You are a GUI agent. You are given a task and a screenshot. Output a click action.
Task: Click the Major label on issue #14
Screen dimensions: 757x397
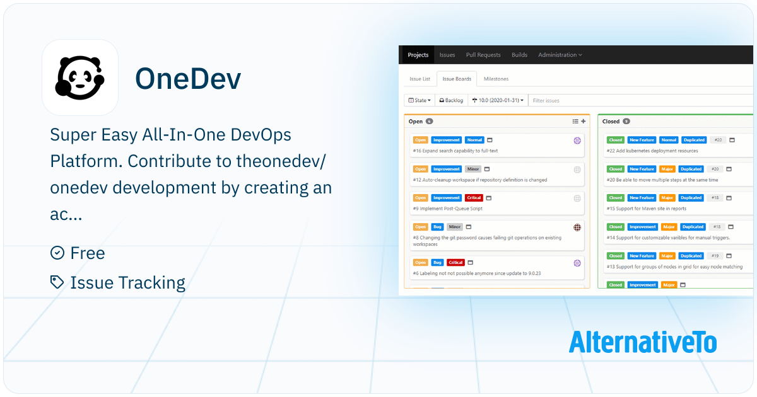pos(669,227)
